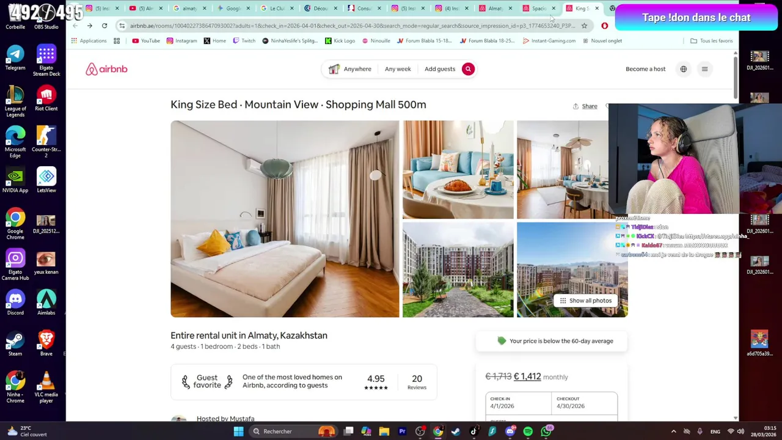The image size is (782, 440).
Task: Go back in Chrome navigation
Action: (x=75, y=26)
